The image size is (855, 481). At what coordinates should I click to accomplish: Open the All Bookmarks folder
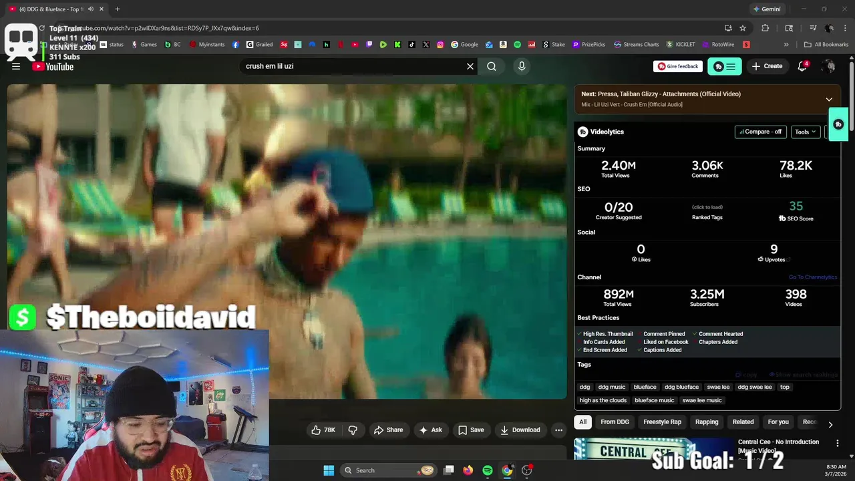pyautogui.click(x=826, y=45)
